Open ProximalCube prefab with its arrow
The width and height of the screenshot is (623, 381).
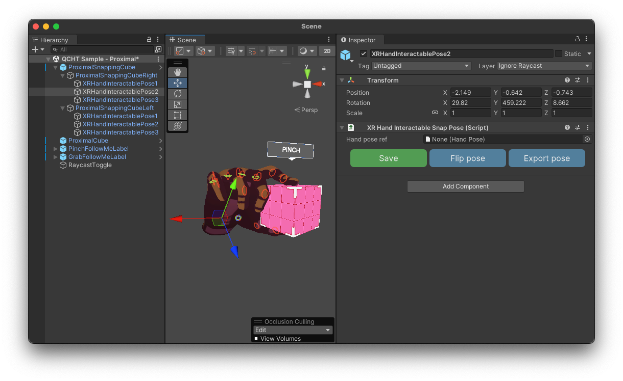160,141
